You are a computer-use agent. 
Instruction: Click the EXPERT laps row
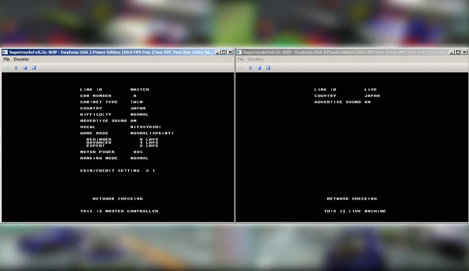[122, 146]
